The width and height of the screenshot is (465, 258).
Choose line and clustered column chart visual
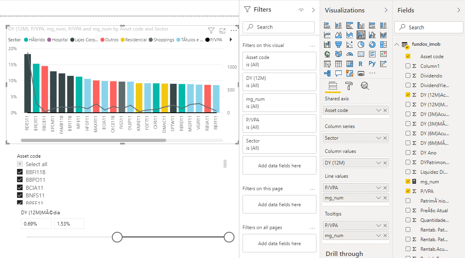(x=372, y=35)
